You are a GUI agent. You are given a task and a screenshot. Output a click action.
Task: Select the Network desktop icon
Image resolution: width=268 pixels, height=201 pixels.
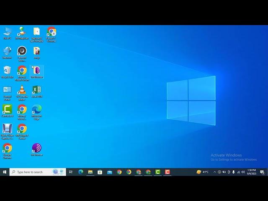(x=7, y=53)
